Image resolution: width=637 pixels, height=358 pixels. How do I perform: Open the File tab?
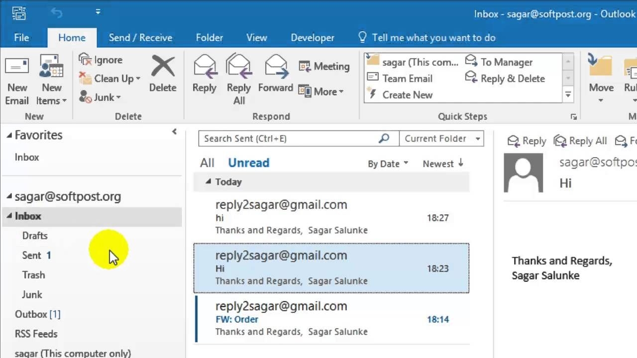tap(21, 38)
